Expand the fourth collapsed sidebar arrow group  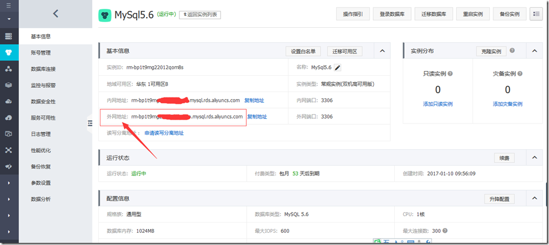click(9, 231)
